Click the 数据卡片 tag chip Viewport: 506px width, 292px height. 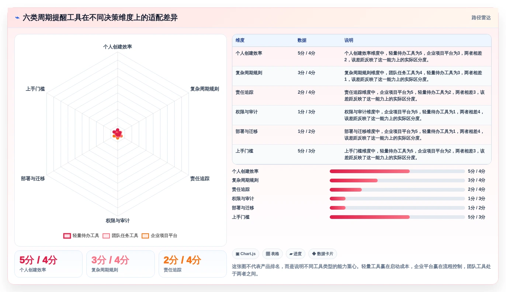click(x=323, y=254)
